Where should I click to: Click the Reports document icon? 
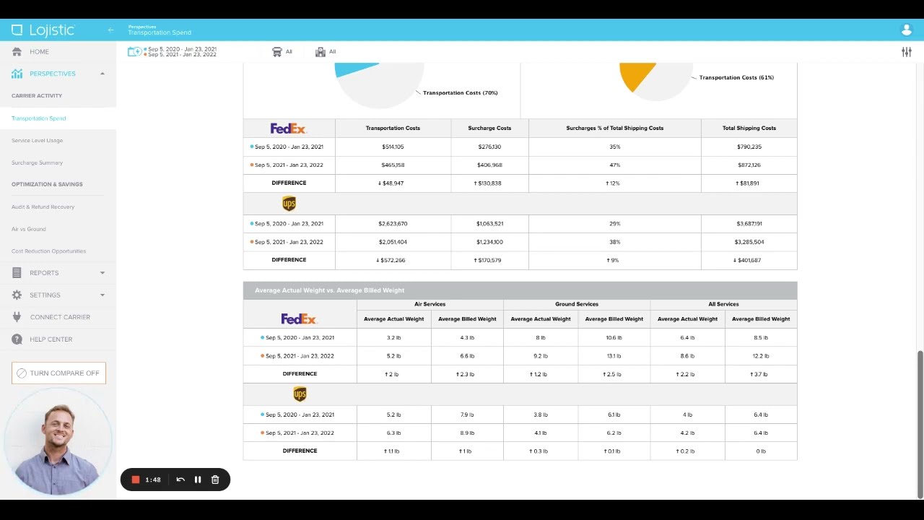click(x=17, y=273)
